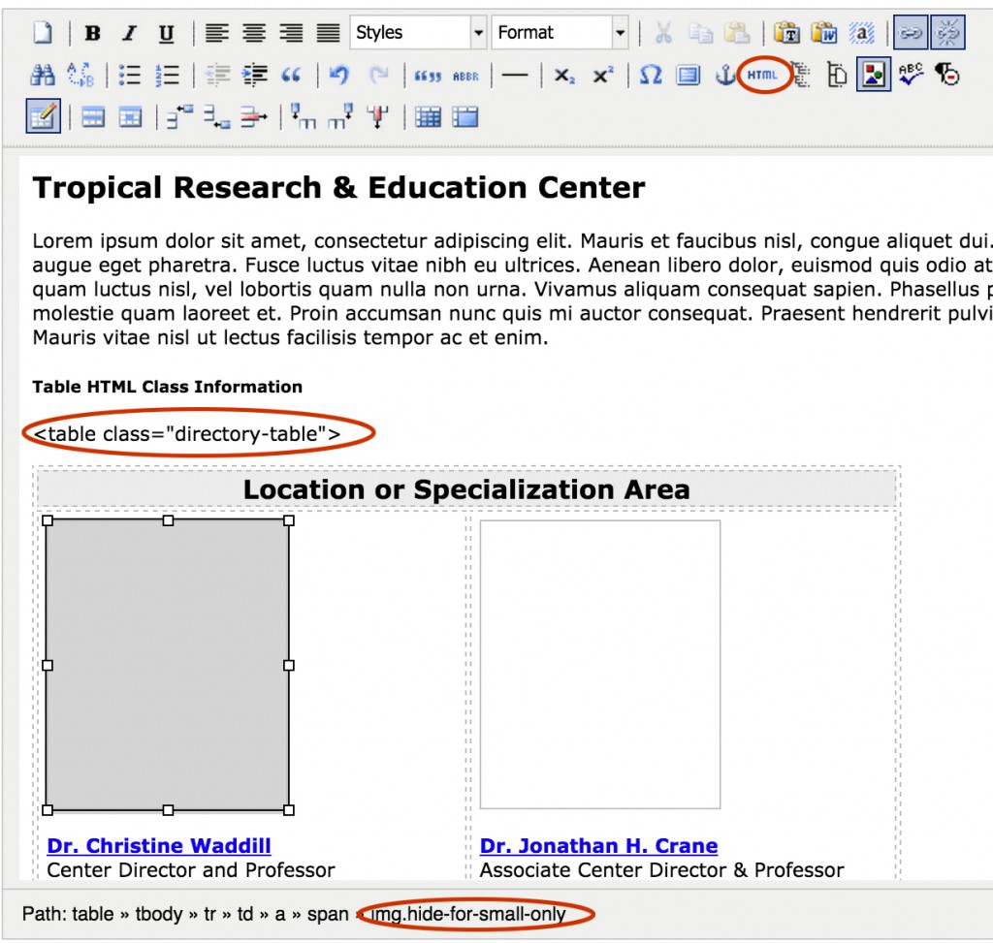
Task: Expand the Format dropdown arrow
Action: tap(620, 33)
